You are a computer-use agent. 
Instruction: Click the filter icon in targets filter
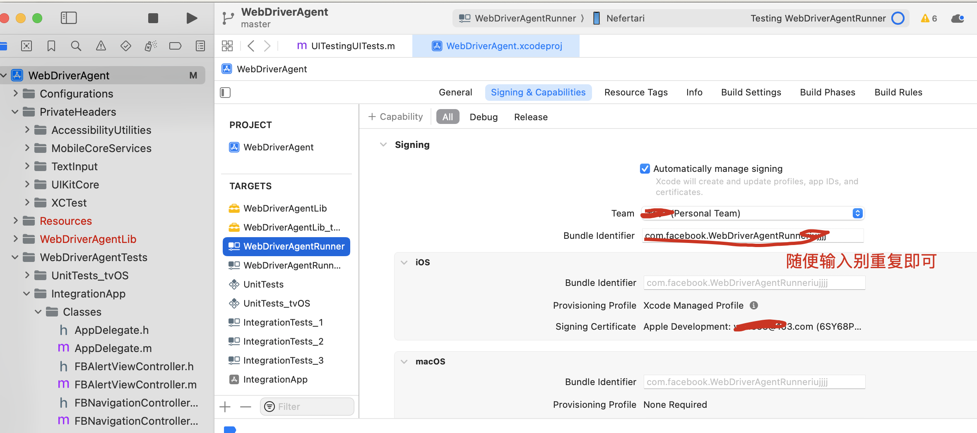click(x=270, y=407)
